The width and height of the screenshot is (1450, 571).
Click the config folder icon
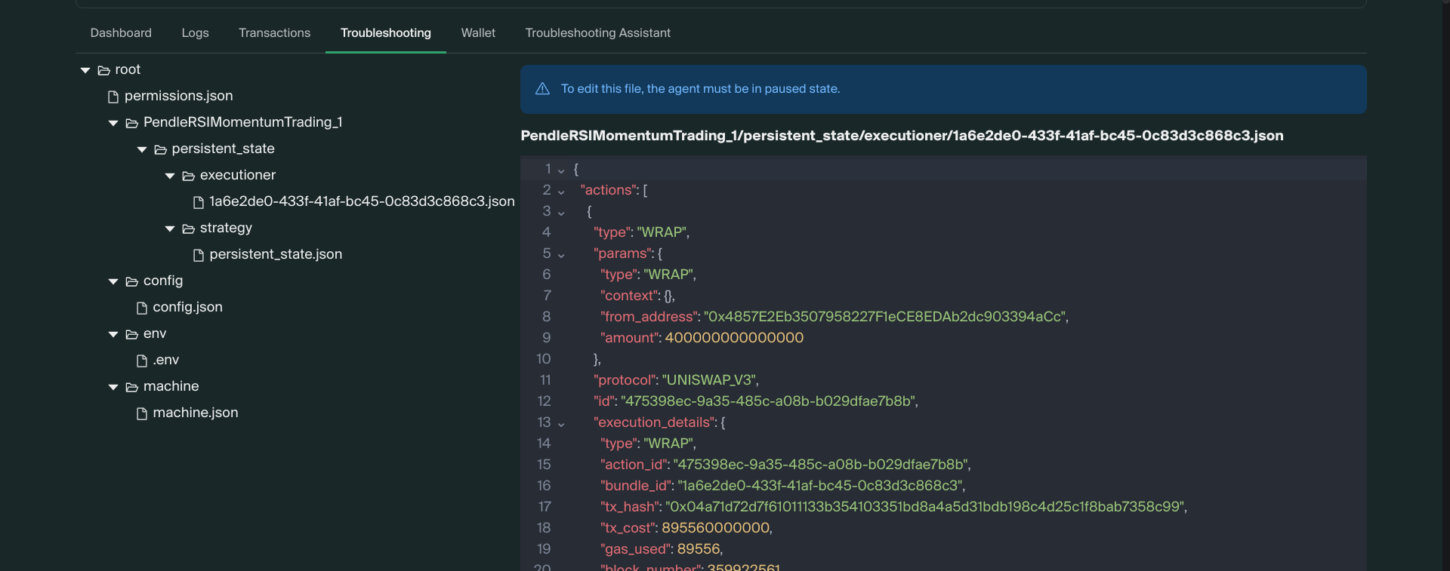132,281
